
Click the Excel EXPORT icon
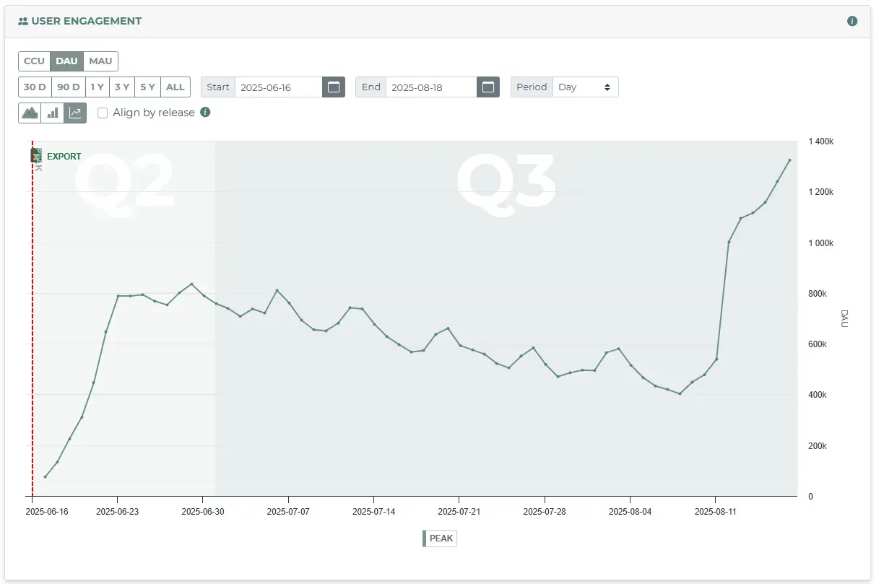pyautogui.click(x=36, y=155)
